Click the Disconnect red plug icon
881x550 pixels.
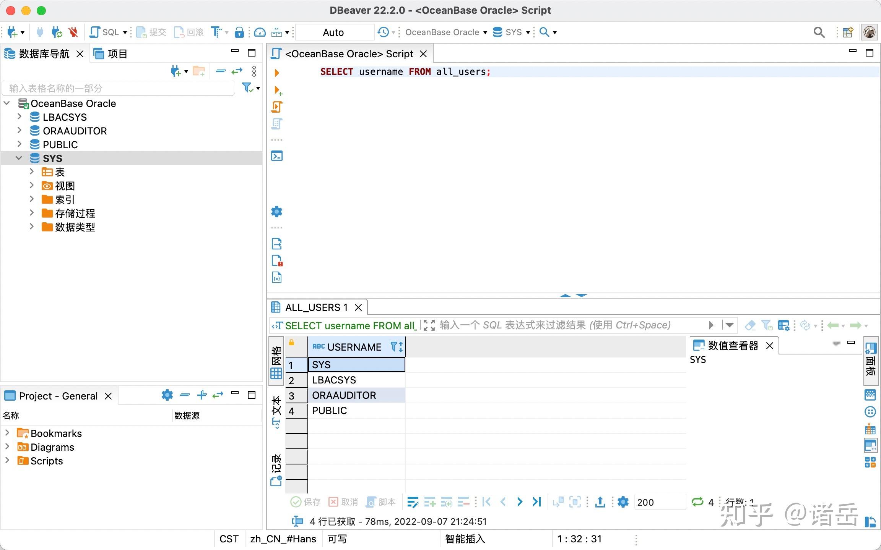point(73,32)
